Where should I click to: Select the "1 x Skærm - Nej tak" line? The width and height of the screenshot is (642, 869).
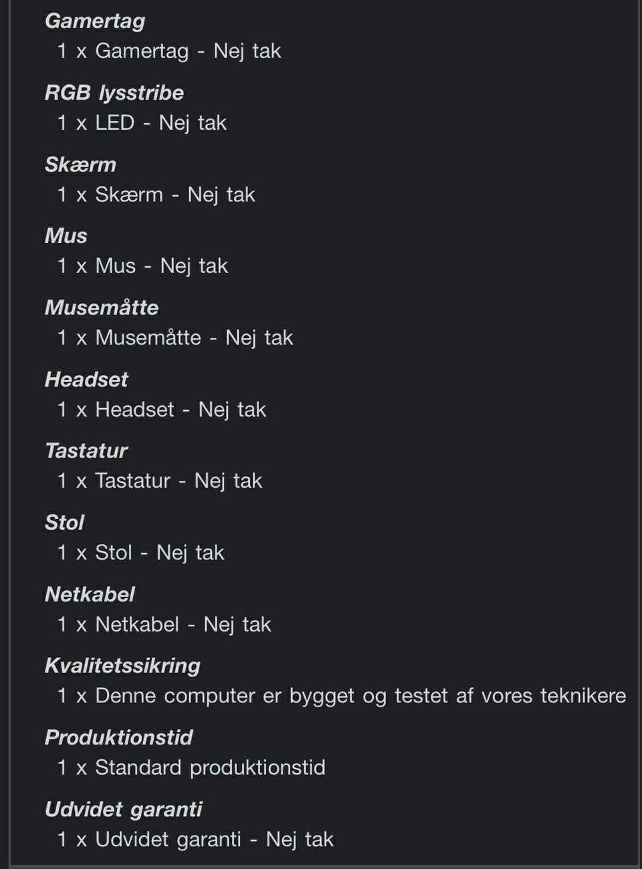(156, 195)
